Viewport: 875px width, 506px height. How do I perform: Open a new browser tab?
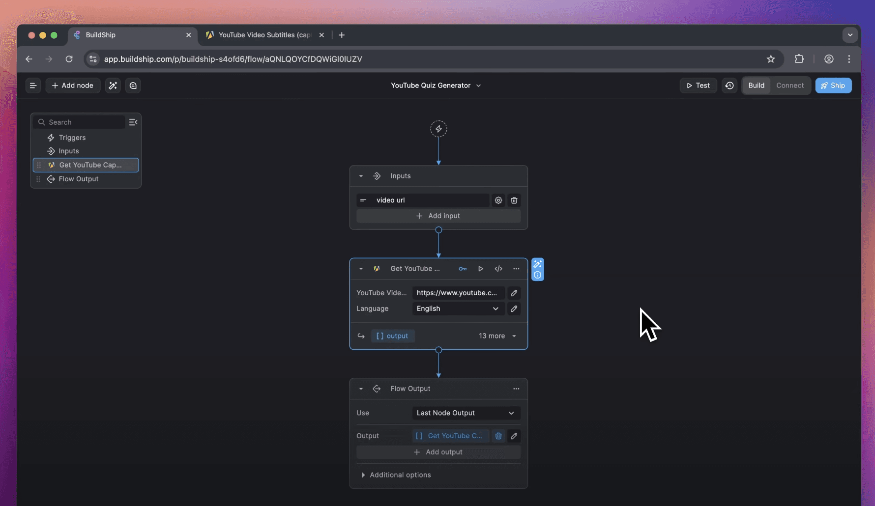[342, 35]
